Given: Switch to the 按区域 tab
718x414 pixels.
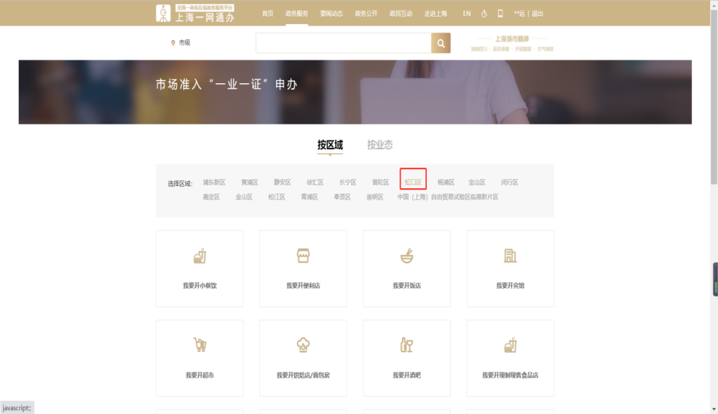Looking at the screenshot, I should point(330,144).
